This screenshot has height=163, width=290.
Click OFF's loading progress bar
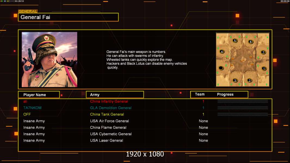pyautogui.click(x=243, y=114)
